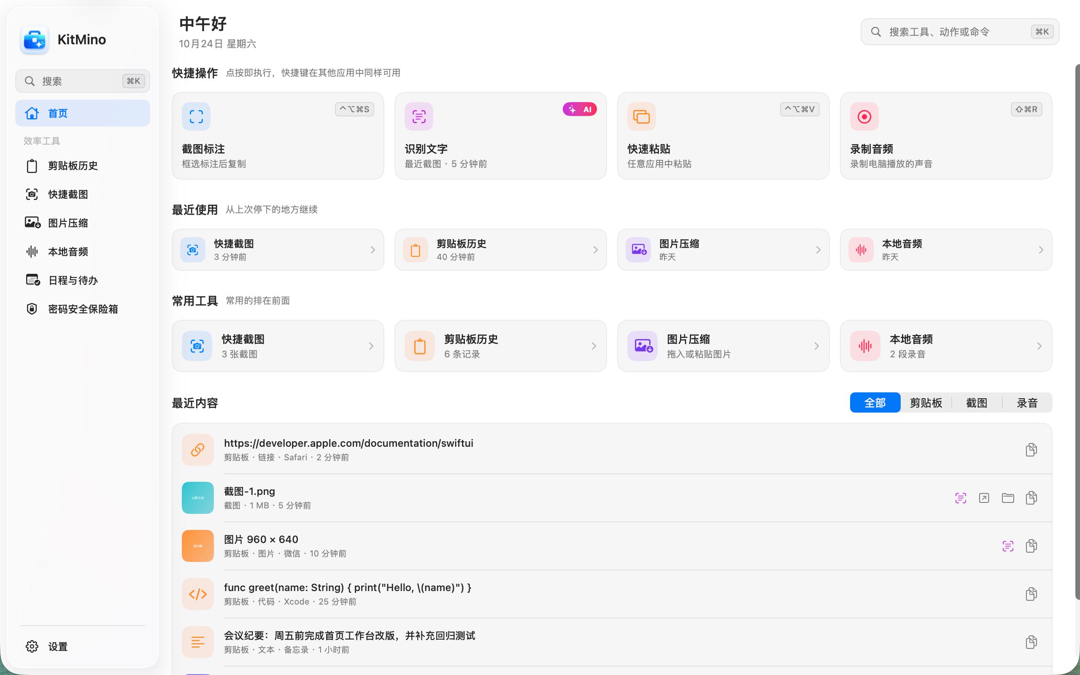1080x675 pixels.
Task: Click the 10月24日 星期六 date text
Action: coord(217,44)
